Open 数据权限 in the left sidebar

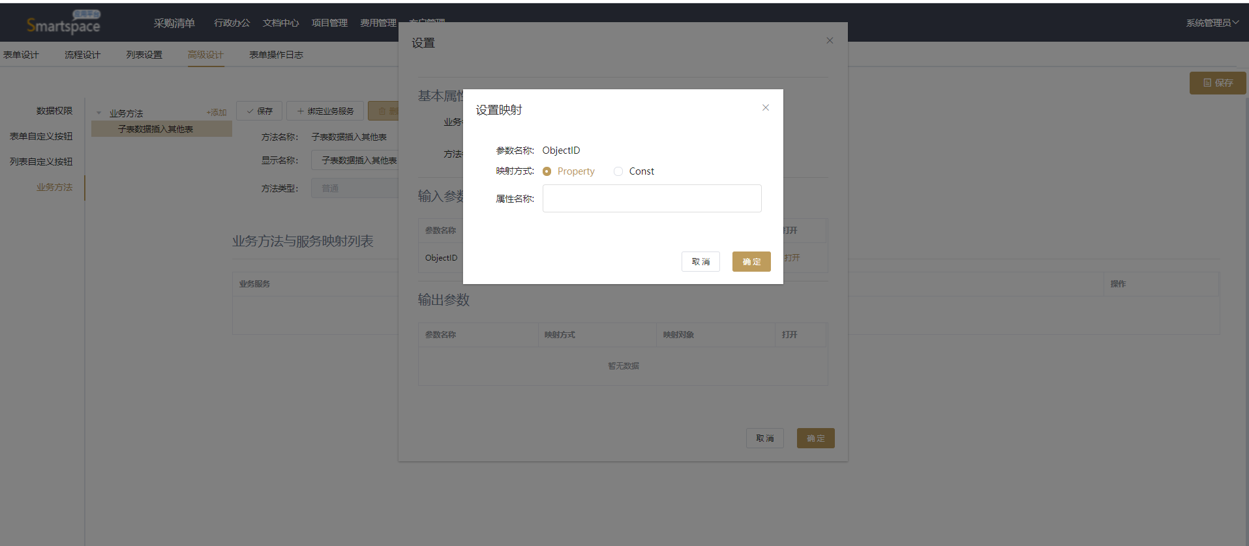pyautogui.click(x=54, y=111)
